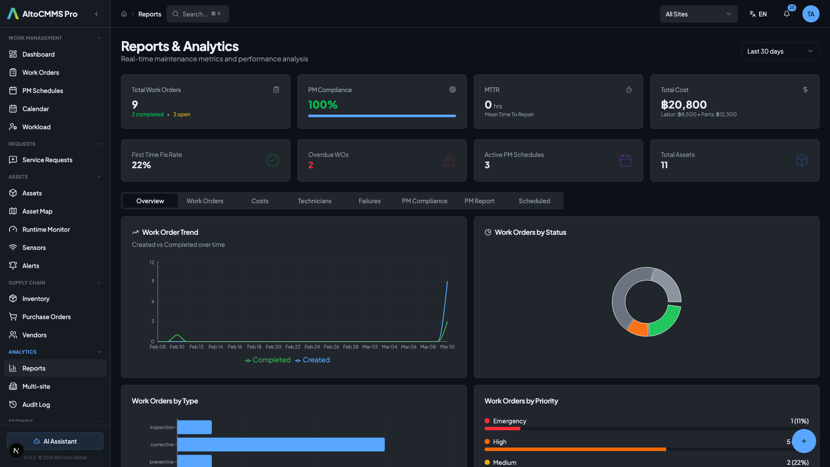
Task: Click the home breadcrumb icon
Action: click(124, 14)
